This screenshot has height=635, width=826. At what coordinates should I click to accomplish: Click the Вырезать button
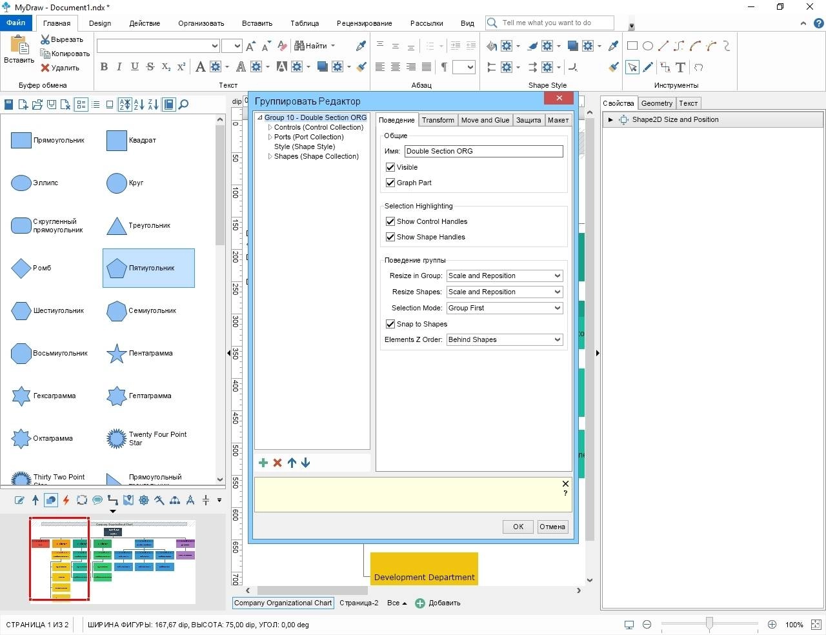point(62,39)
